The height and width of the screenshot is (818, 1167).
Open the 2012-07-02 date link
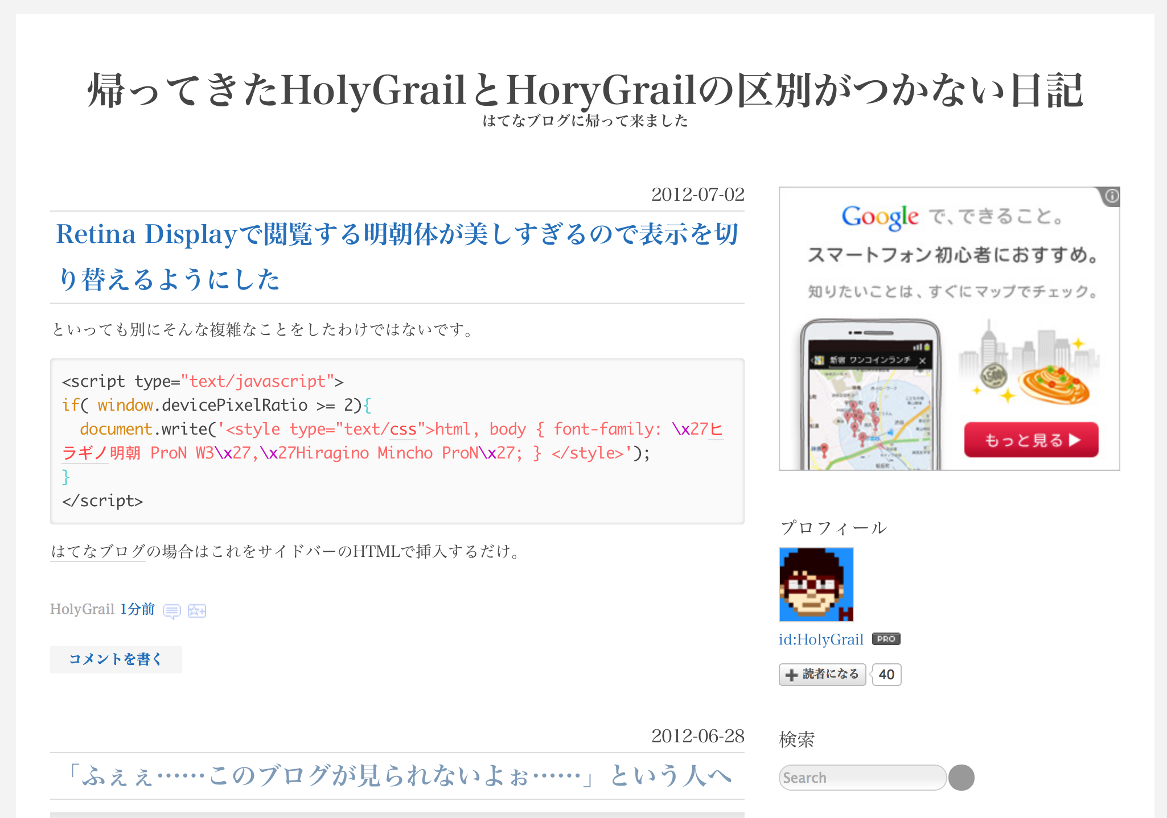[x=697, y=195]
